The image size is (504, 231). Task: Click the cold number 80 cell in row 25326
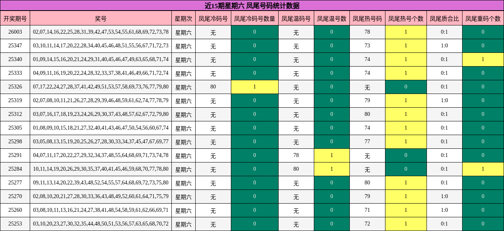(x=212, y=87)
